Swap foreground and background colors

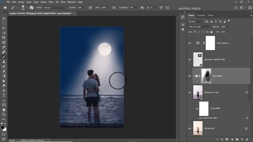[x=5, y=124]
